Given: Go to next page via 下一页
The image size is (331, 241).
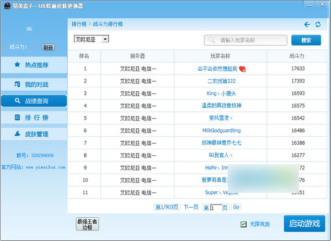Looking at the screenshot, I should coord(191,207).
